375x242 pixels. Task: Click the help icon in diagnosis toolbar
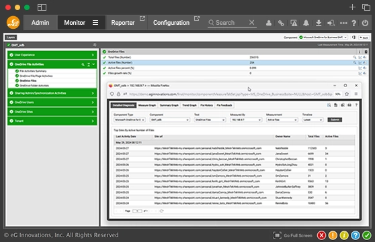pyautogui.click(x=356, y=105)
